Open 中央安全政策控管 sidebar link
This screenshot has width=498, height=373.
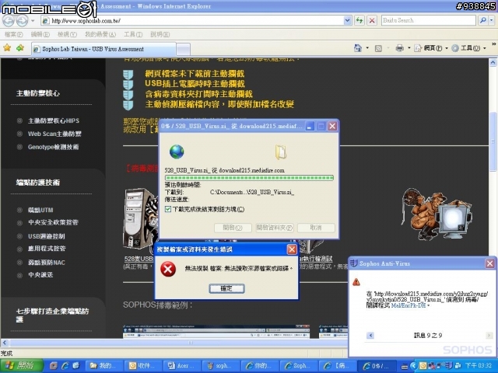[53, 222]
